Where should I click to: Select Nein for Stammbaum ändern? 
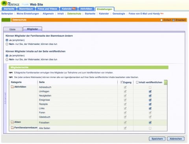[7, 44]
